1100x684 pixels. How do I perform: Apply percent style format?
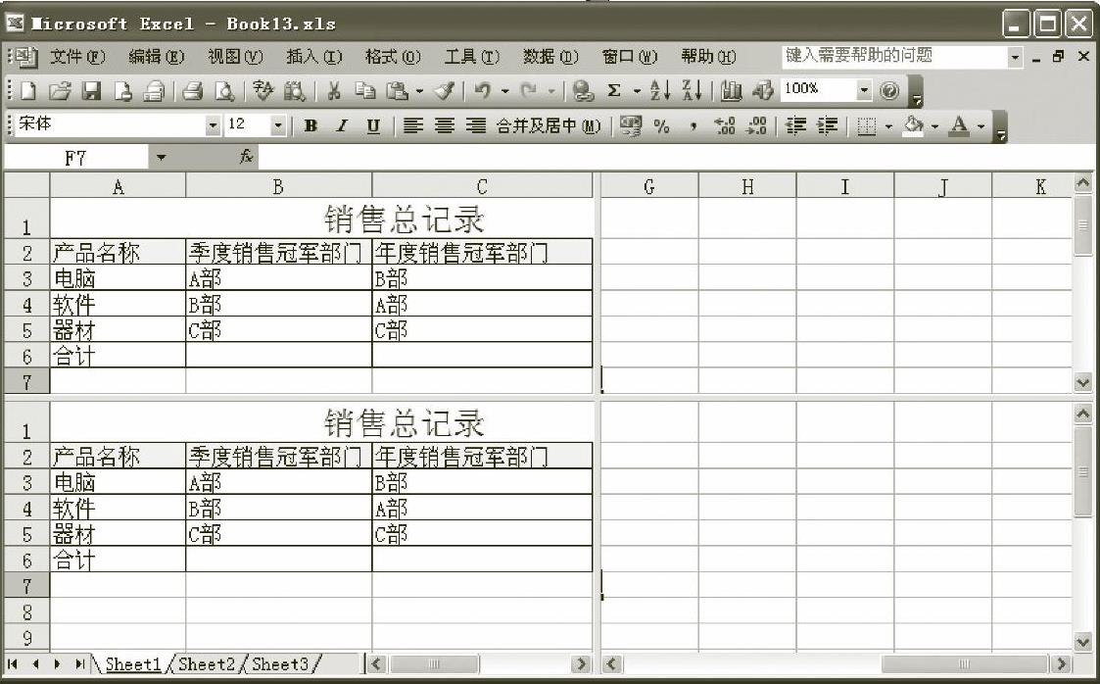[661, 126]
